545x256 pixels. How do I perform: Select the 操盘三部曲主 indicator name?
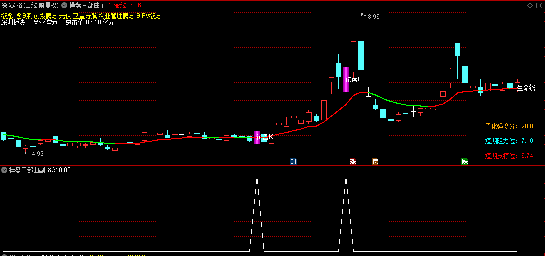(x=87, y=5)
